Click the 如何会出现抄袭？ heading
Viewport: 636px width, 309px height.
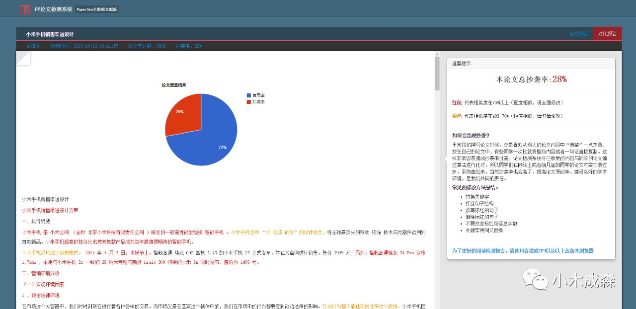point(471,135)
